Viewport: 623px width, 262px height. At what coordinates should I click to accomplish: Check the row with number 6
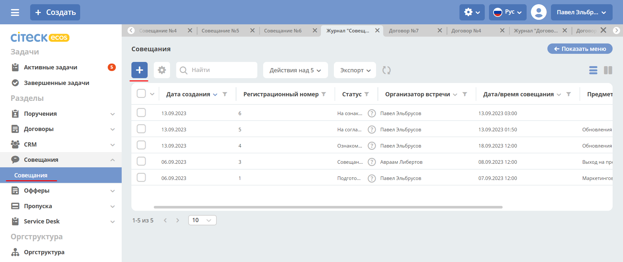pos(141,113)
